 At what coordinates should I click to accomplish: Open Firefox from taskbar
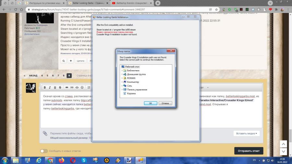pos(61,160)
